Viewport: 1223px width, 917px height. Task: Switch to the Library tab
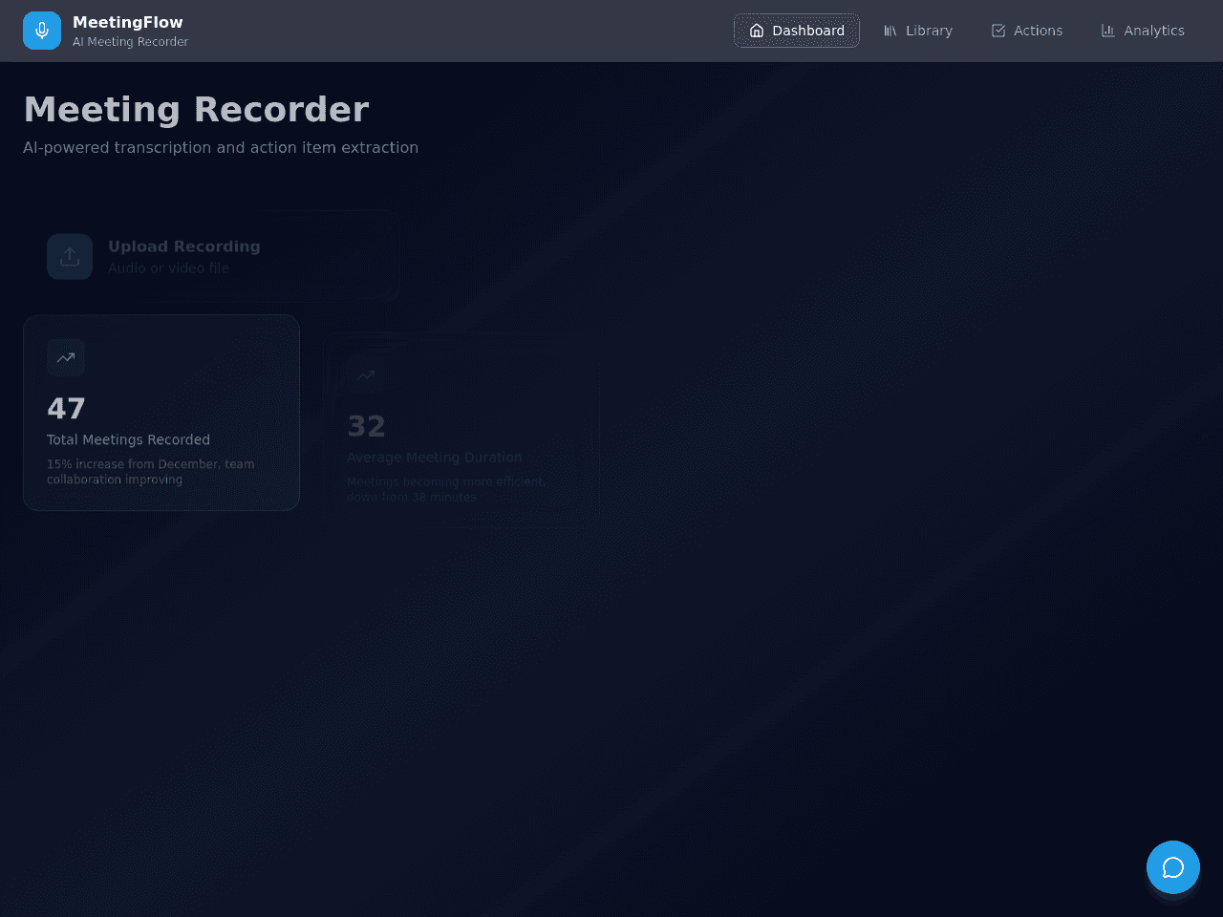click(x=917, y=31)
